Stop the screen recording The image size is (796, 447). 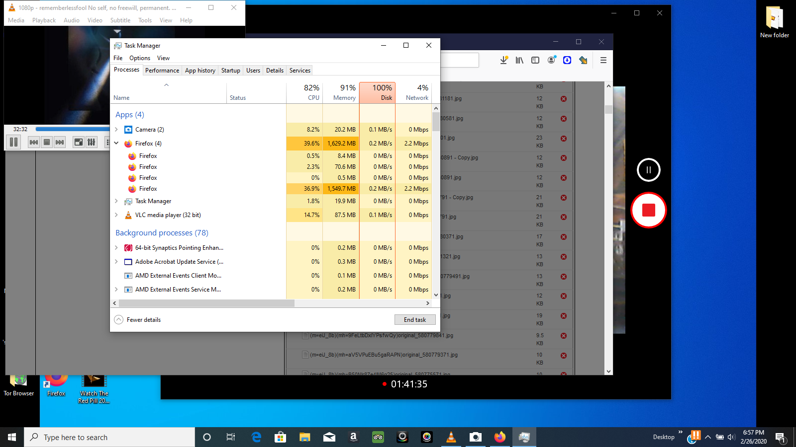[649, 210]
